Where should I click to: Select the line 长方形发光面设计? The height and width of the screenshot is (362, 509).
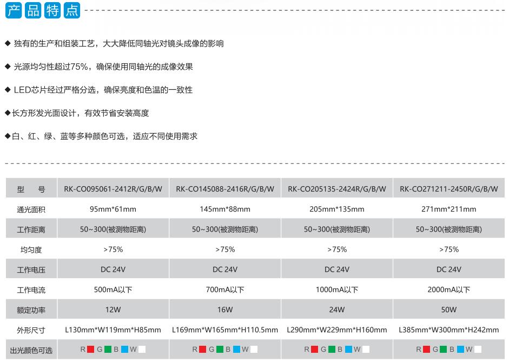pyautogui.click(x=77, y=113)
